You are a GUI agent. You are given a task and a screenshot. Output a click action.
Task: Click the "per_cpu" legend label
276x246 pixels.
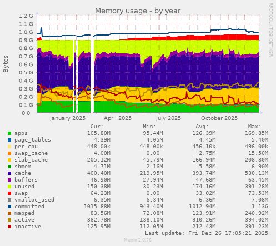click(26, 147)
